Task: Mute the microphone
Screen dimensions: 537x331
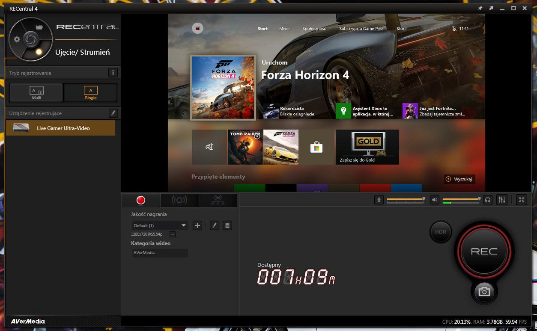Action: point(379,200)
